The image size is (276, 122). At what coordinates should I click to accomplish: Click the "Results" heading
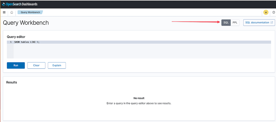tap(12, 82)
